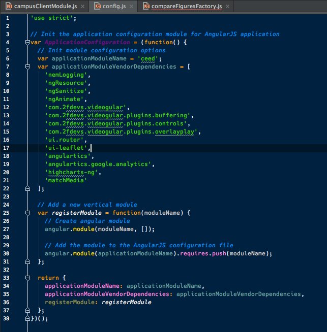327x332 pixels.
Task: Click the comment 'Add a new vertical module'
Action: pyautogui.click(x=87, y=205)
